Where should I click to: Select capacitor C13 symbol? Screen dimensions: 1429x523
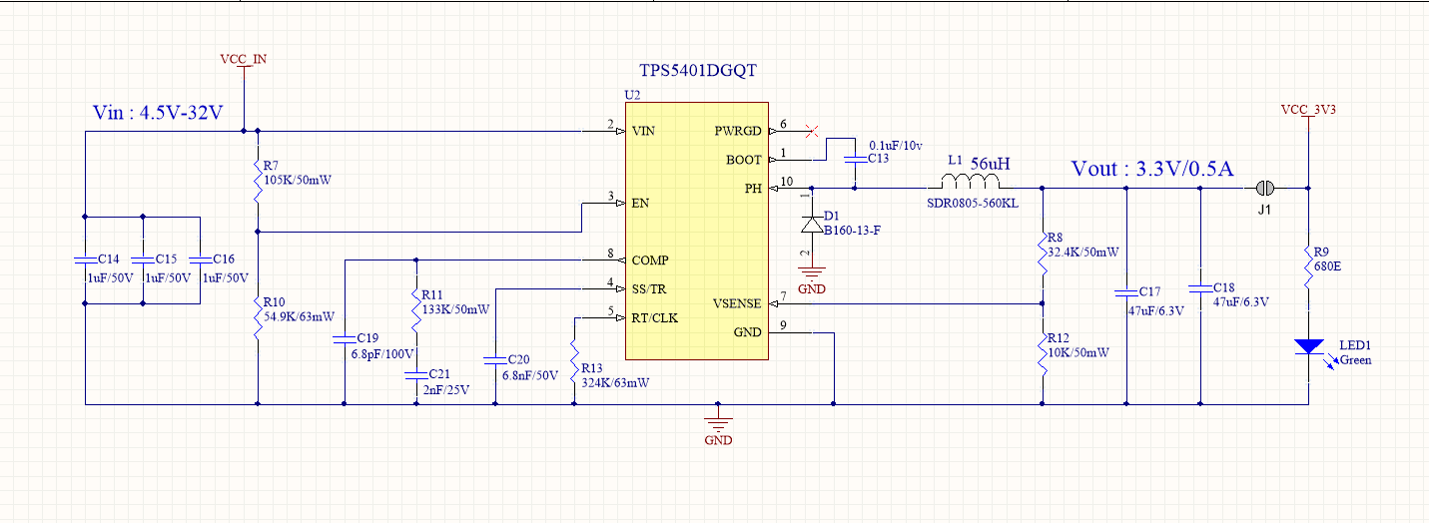pyautogui.click(x=856, y=157)
